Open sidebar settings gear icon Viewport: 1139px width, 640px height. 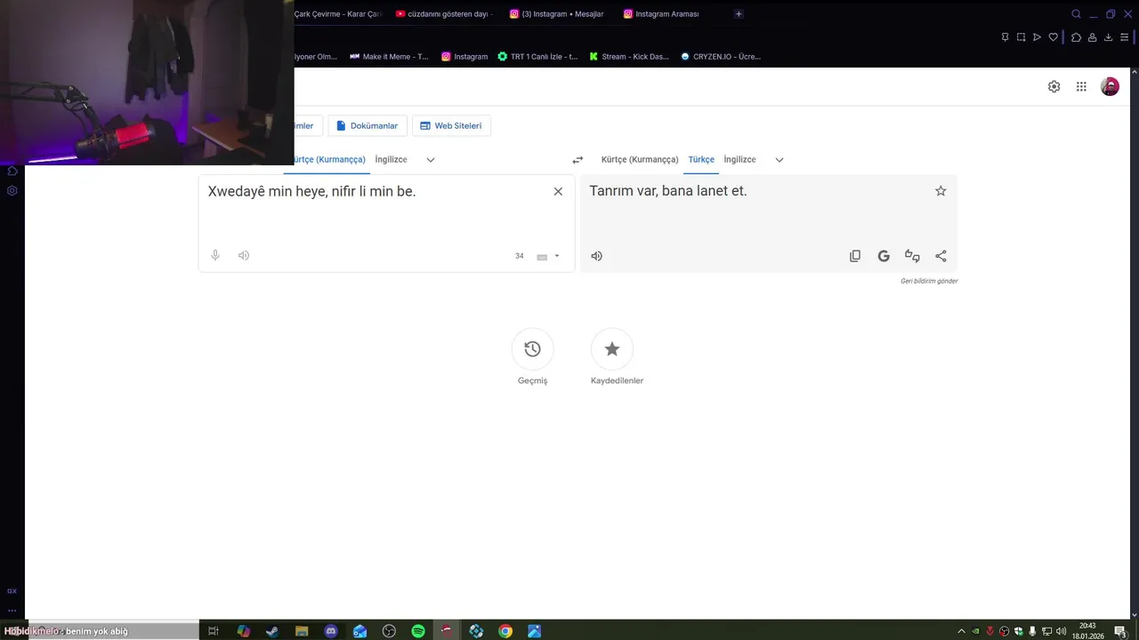point(12,190)
